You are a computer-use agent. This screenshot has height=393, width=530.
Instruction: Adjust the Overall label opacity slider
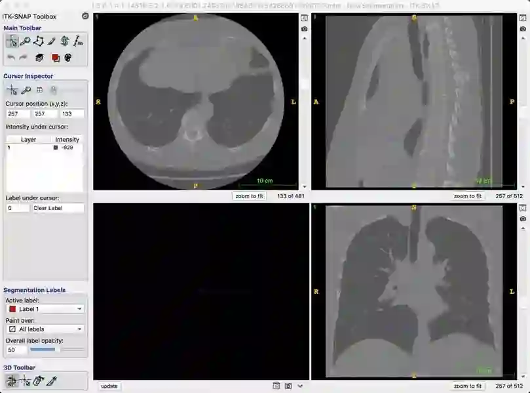[57, 349]
